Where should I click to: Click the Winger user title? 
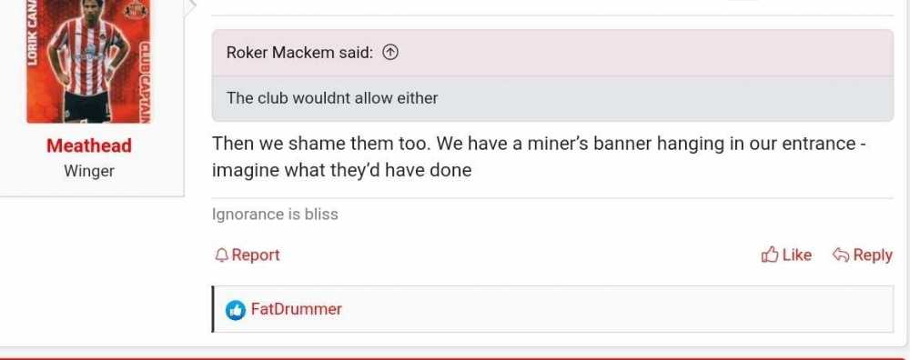coord(89,172)
